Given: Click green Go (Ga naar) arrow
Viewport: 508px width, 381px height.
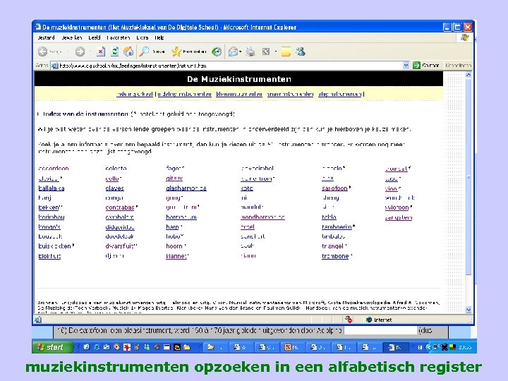Looking at the screenshot, I should tap(416, 66).
